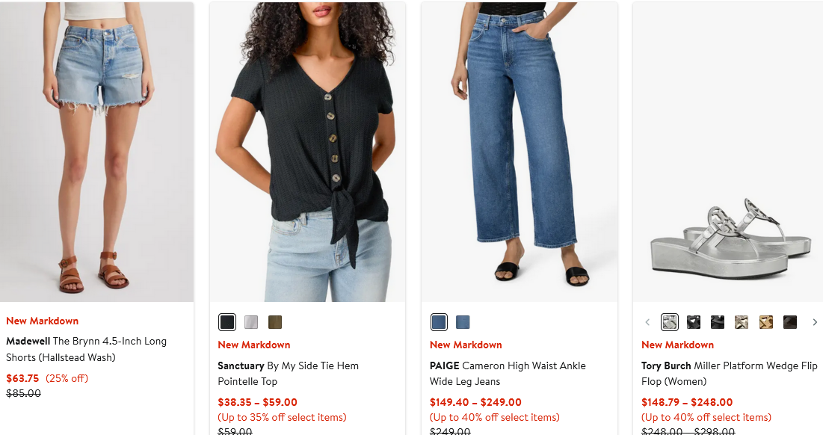Select the black Sanctuary top swatch

(227, 322)
